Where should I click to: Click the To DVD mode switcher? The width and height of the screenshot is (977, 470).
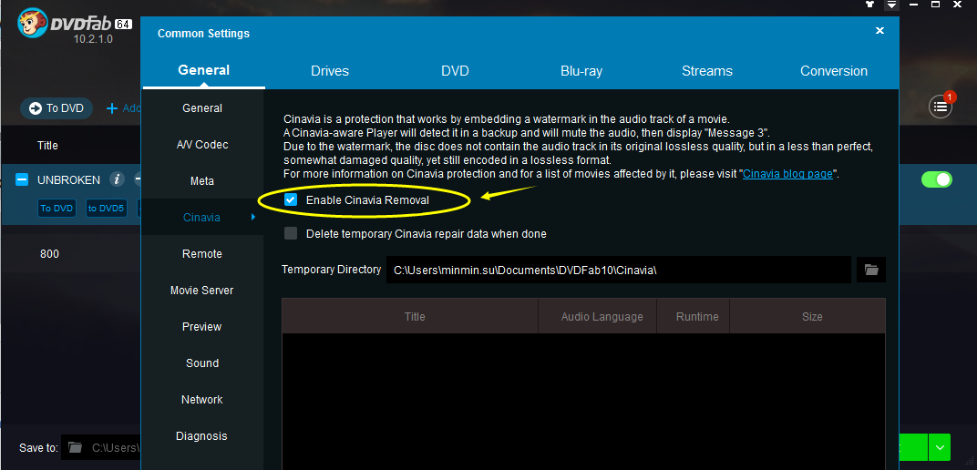point(57,108)
